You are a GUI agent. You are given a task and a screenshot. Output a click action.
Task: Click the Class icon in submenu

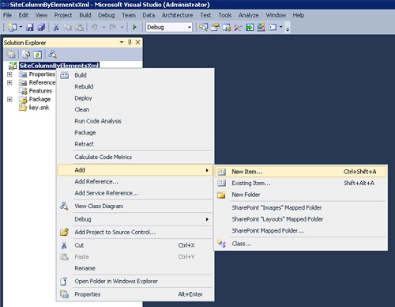pos(221,244)
